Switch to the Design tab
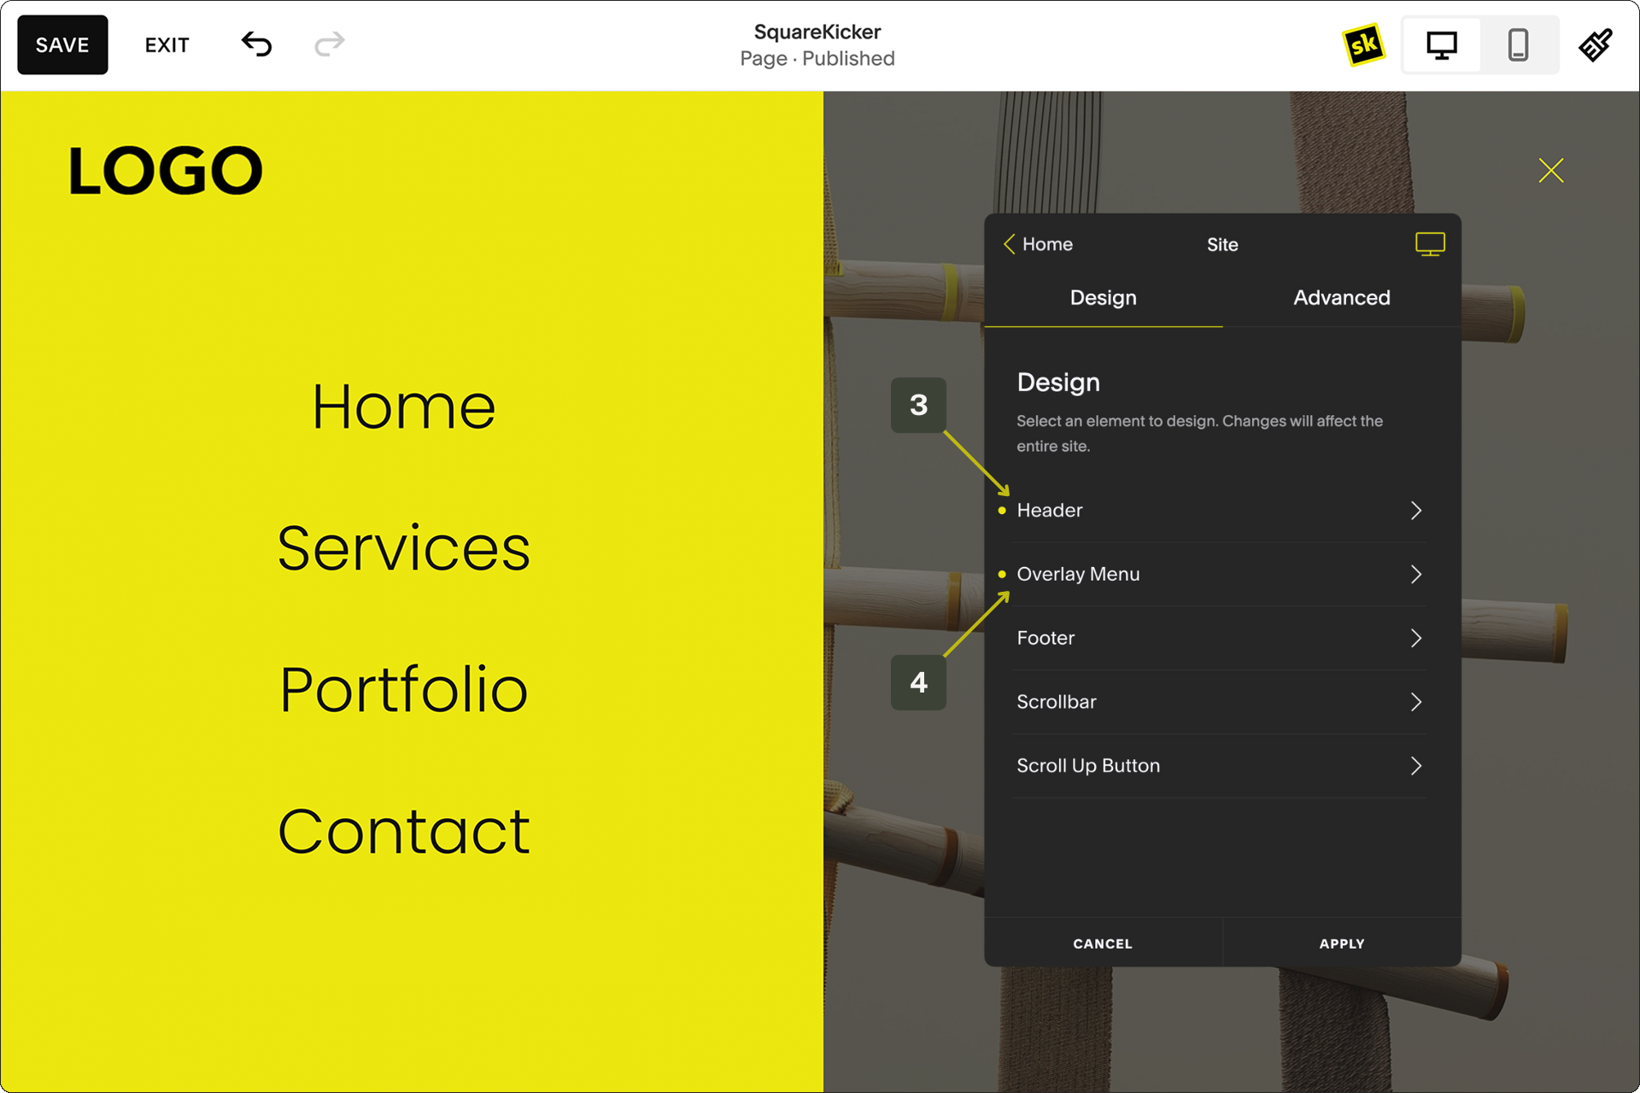This screenshot has width=1640, height=1093. click(x=1102, y=298)
